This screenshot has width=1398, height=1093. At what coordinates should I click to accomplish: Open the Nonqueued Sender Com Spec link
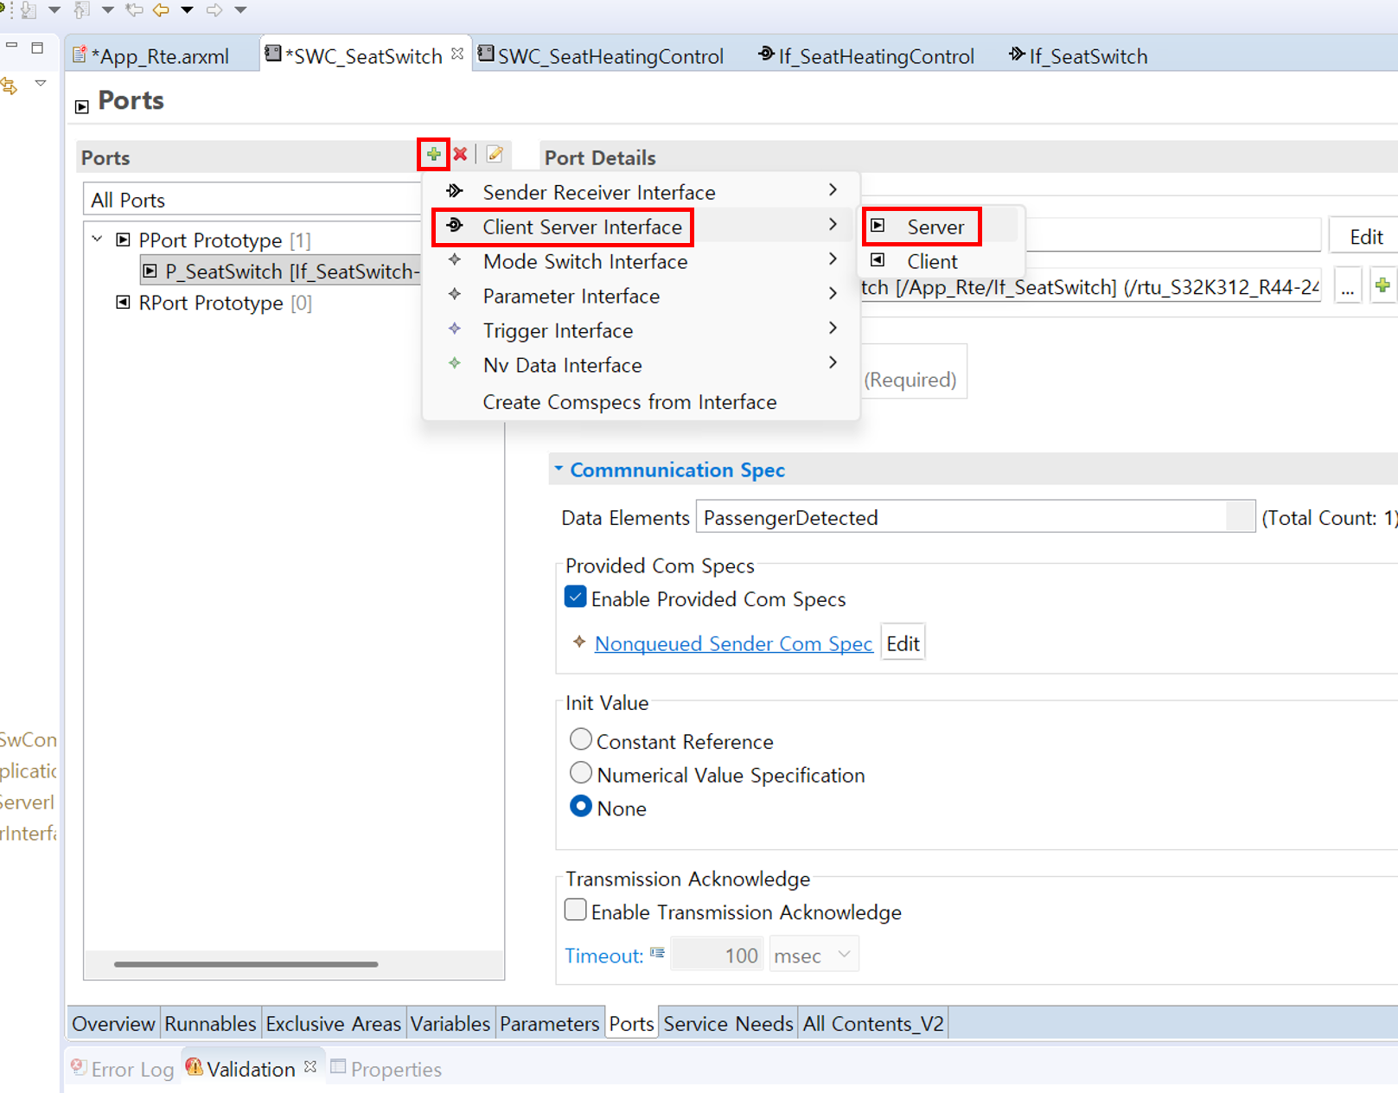click(x=733, y=644)
